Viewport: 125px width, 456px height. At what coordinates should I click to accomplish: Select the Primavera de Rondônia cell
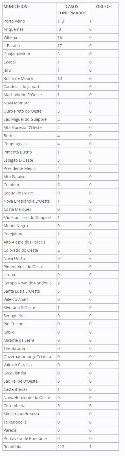point(29,439)
